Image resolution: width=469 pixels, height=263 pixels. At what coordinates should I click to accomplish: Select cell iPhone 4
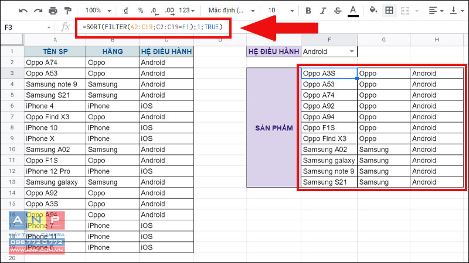[x=55, y=106]
